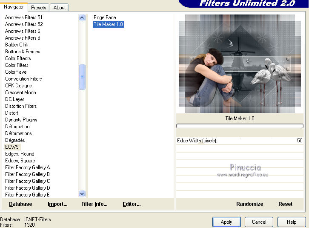Click the filter preview image
Screen dimensions: 309x228
point(240,63)
